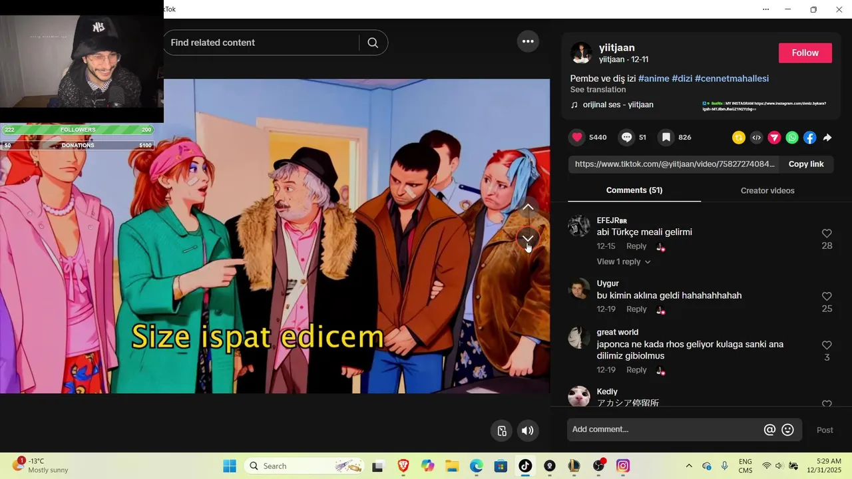The width and height of the screenshot is (852, 479).
Task: Open Microsoft Store from taskbar
Action: point(501,466)
